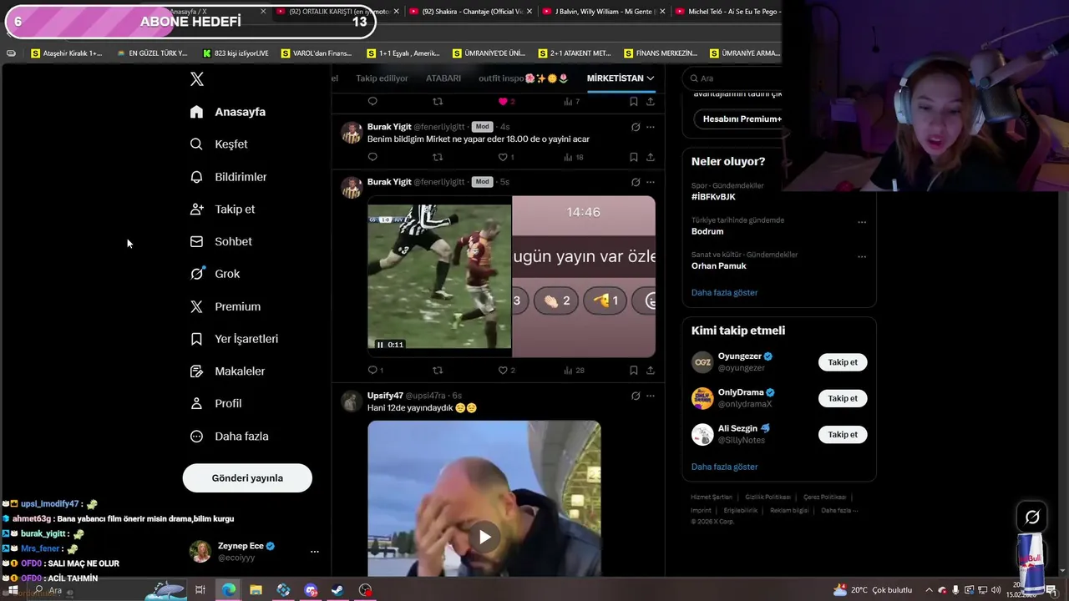This screenshot has width=1069, height=601.
Task: Reply to Burak Yigit's video tweet
Action: click(x=372, y=370)
